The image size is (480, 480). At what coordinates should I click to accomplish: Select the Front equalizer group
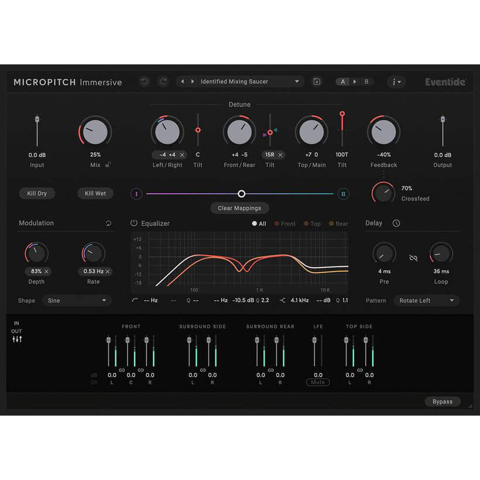click(285, 224)
